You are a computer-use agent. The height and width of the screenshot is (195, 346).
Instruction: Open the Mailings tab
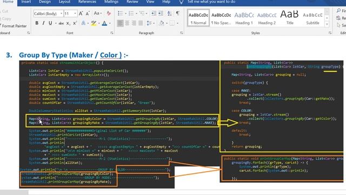pos(111,2)
